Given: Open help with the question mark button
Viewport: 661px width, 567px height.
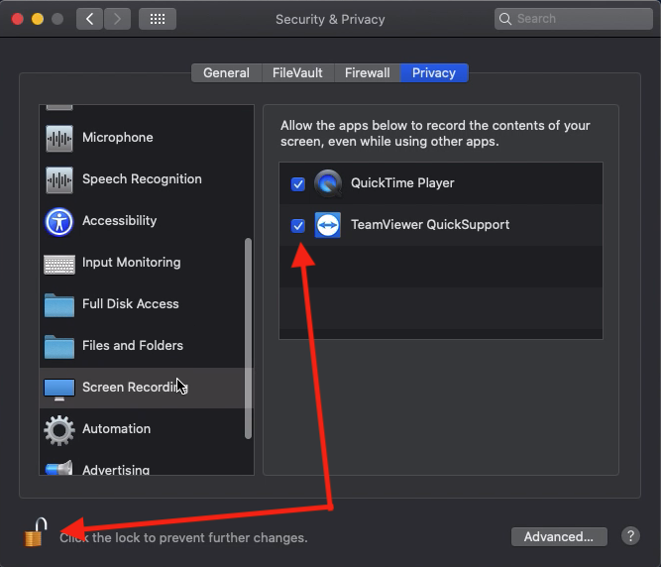Looking at the screenshot, I should (630, 536).
